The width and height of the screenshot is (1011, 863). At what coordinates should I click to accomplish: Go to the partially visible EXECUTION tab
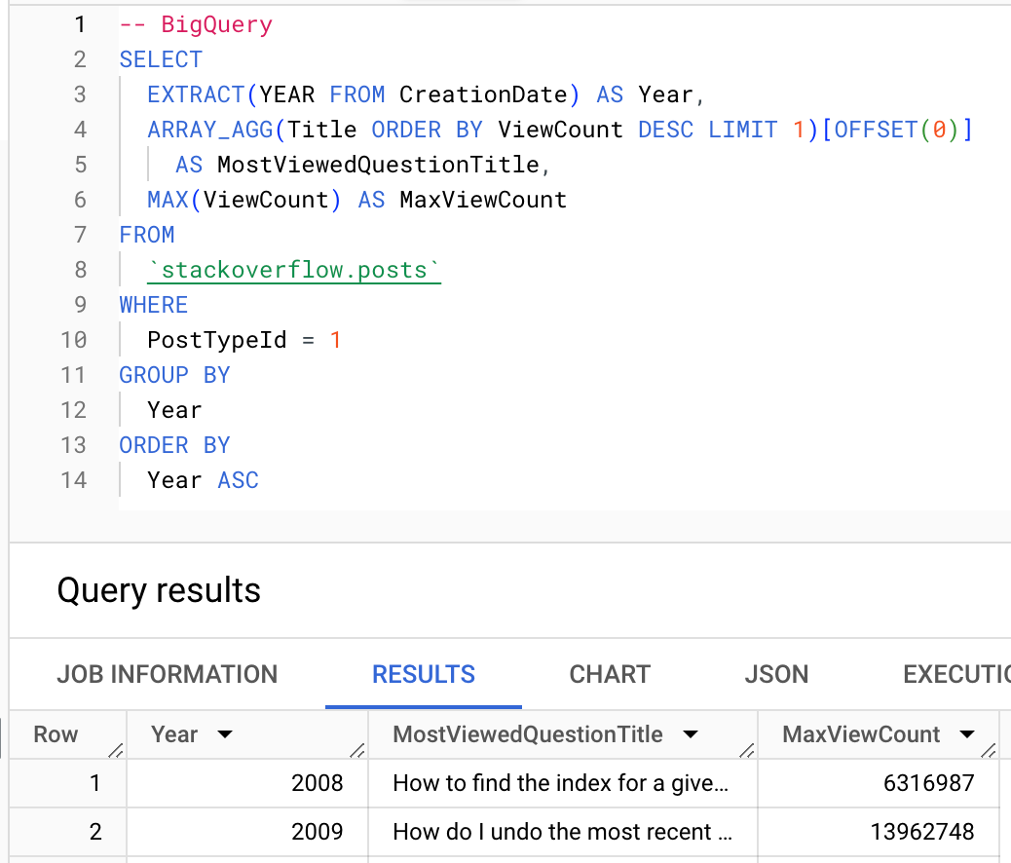[955, 674]
